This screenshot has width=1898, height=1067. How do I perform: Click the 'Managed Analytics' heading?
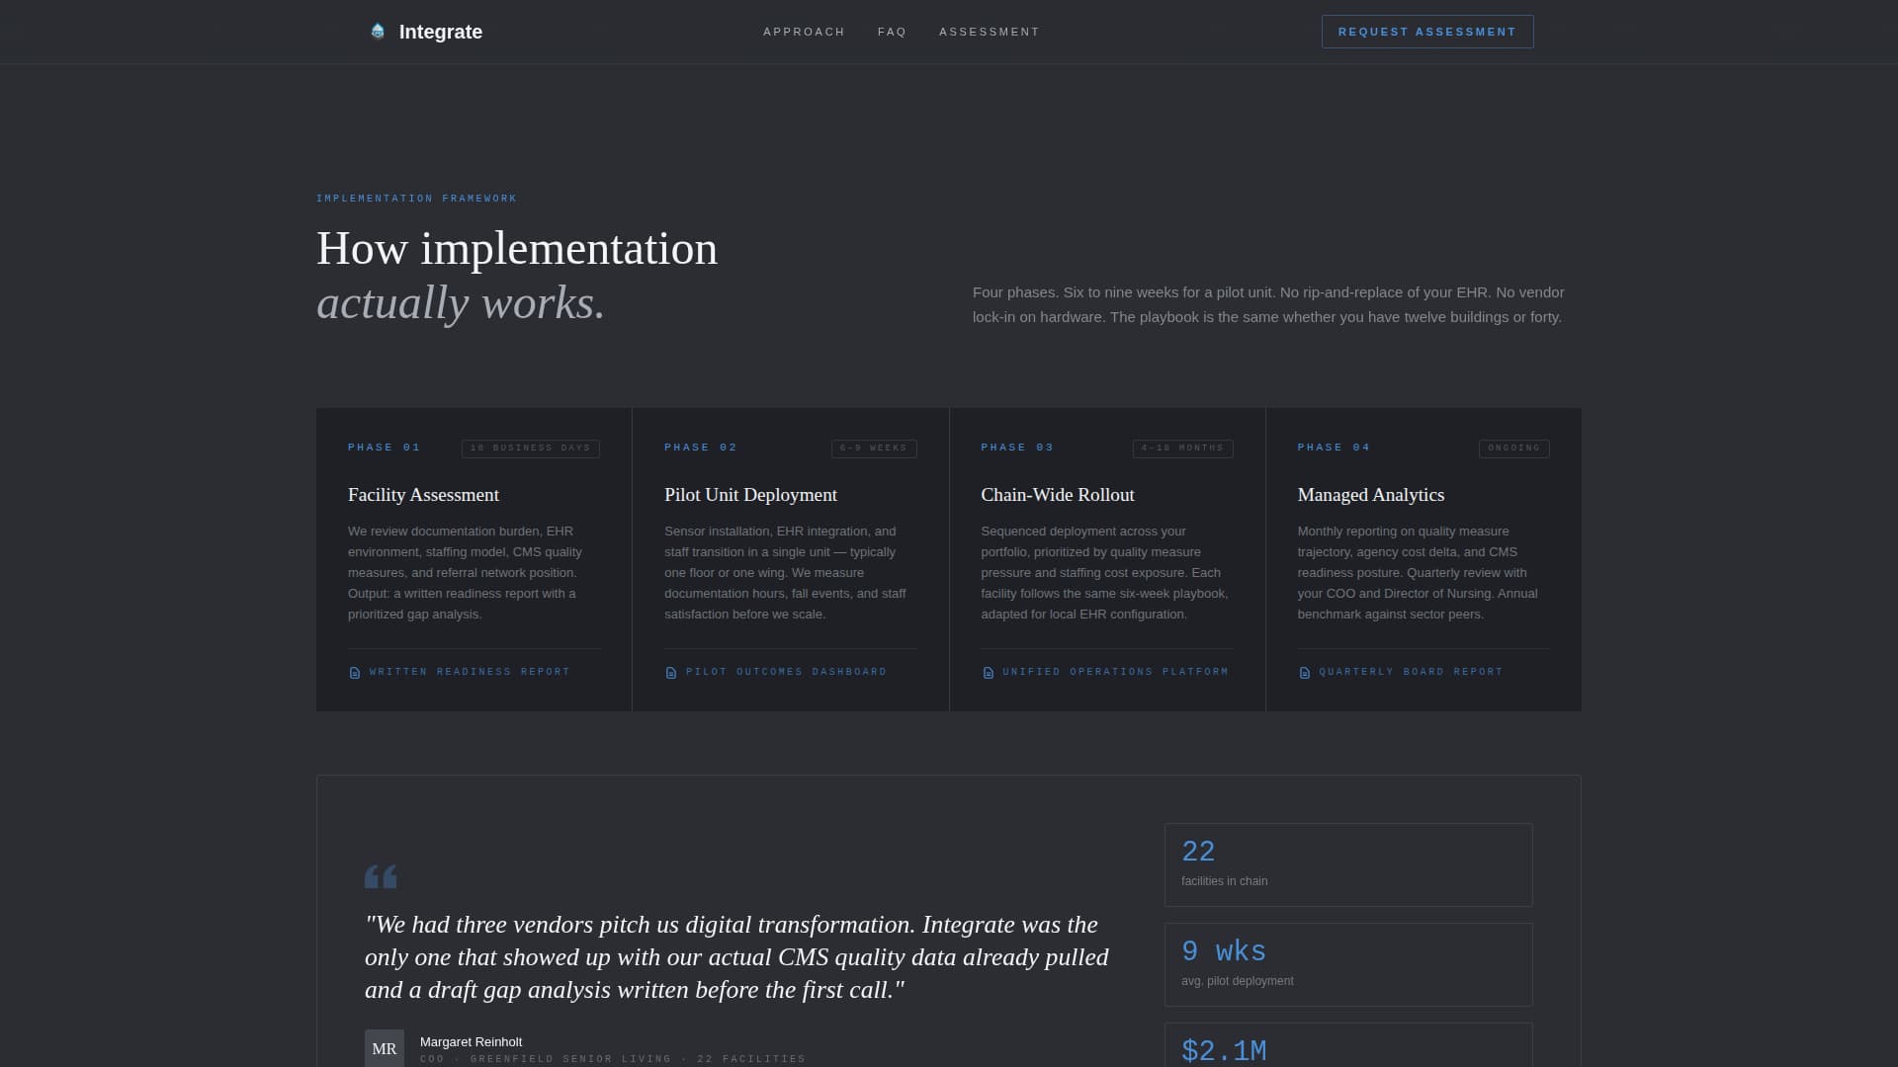pyautogui.click(x=1370, y=495)
